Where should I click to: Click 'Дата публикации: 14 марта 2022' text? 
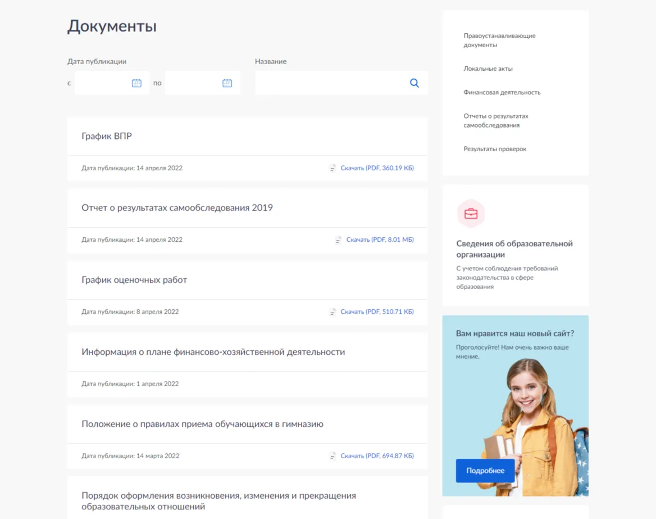(x=130, y=456)
